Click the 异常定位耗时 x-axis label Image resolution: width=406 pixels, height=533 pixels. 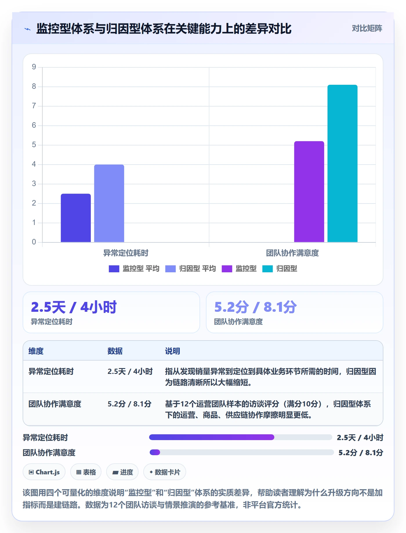click(126, 253)
